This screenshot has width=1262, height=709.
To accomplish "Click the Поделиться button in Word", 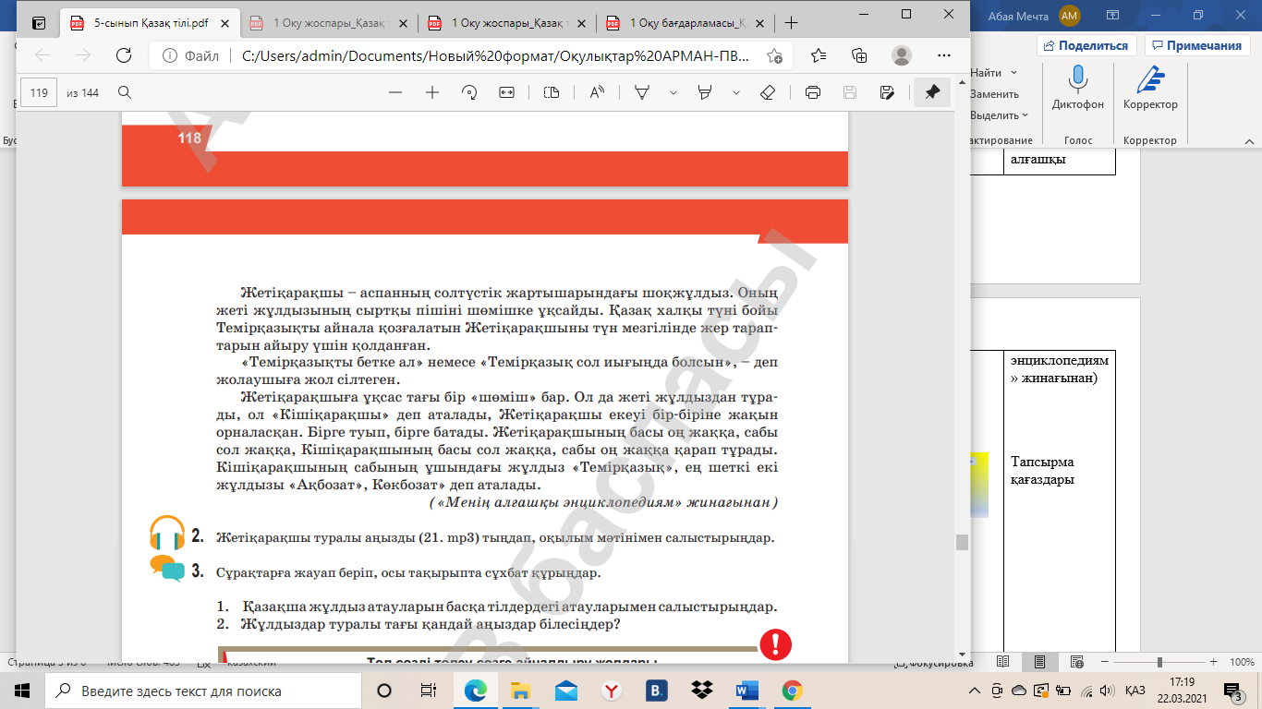I will 1086,45.
